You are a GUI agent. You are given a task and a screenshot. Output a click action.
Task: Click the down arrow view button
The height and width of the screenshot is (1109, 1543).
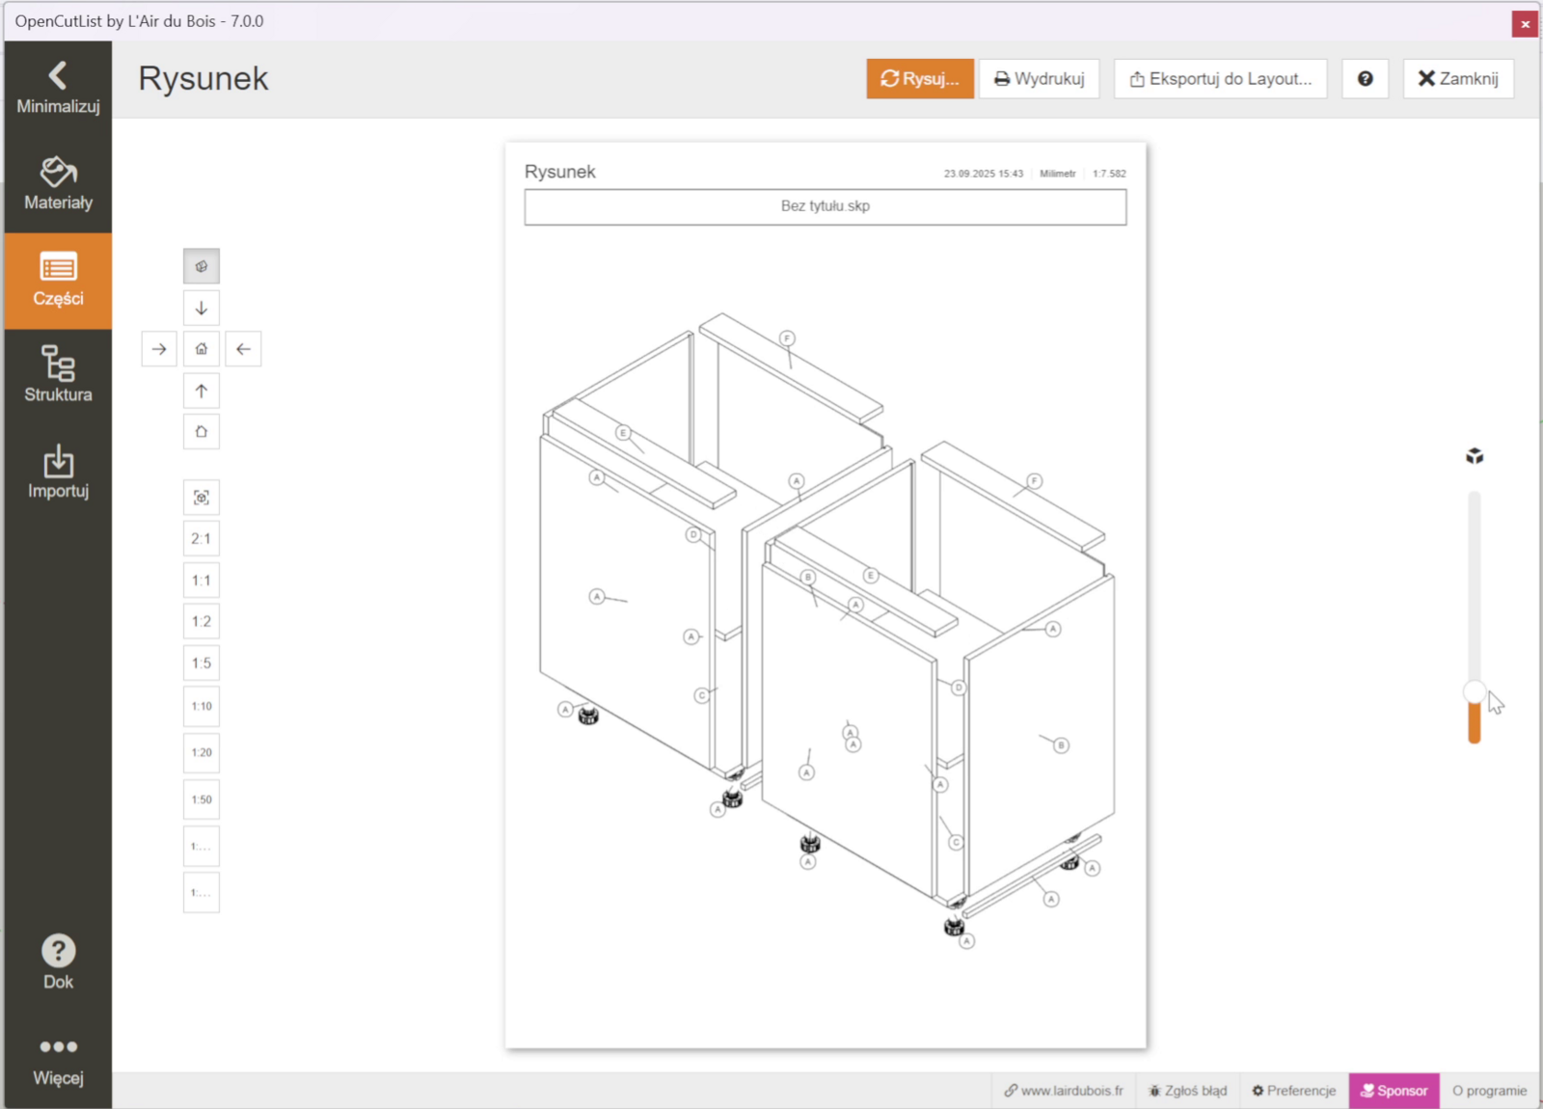pyautogui.click(x=202, y=309)
